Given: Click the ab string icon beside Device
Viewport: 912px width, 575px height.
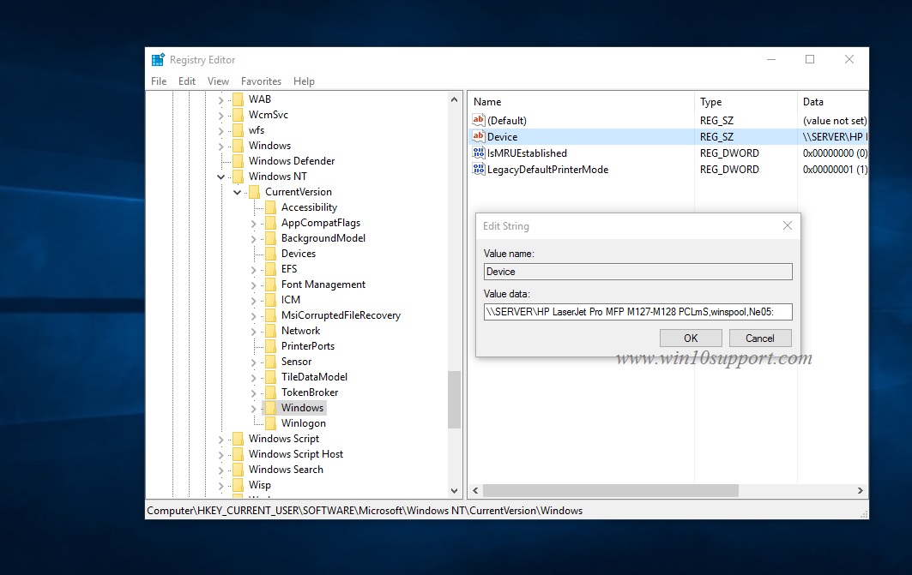Looking at the screenshot, I should [480, 136].
